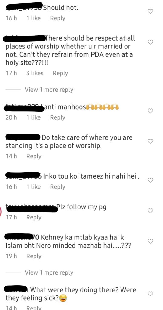The width and height of the screenshot is (163, 310).
Task: Like 'Inko tou koi tameez' comment heart
Action: (151, 180)
